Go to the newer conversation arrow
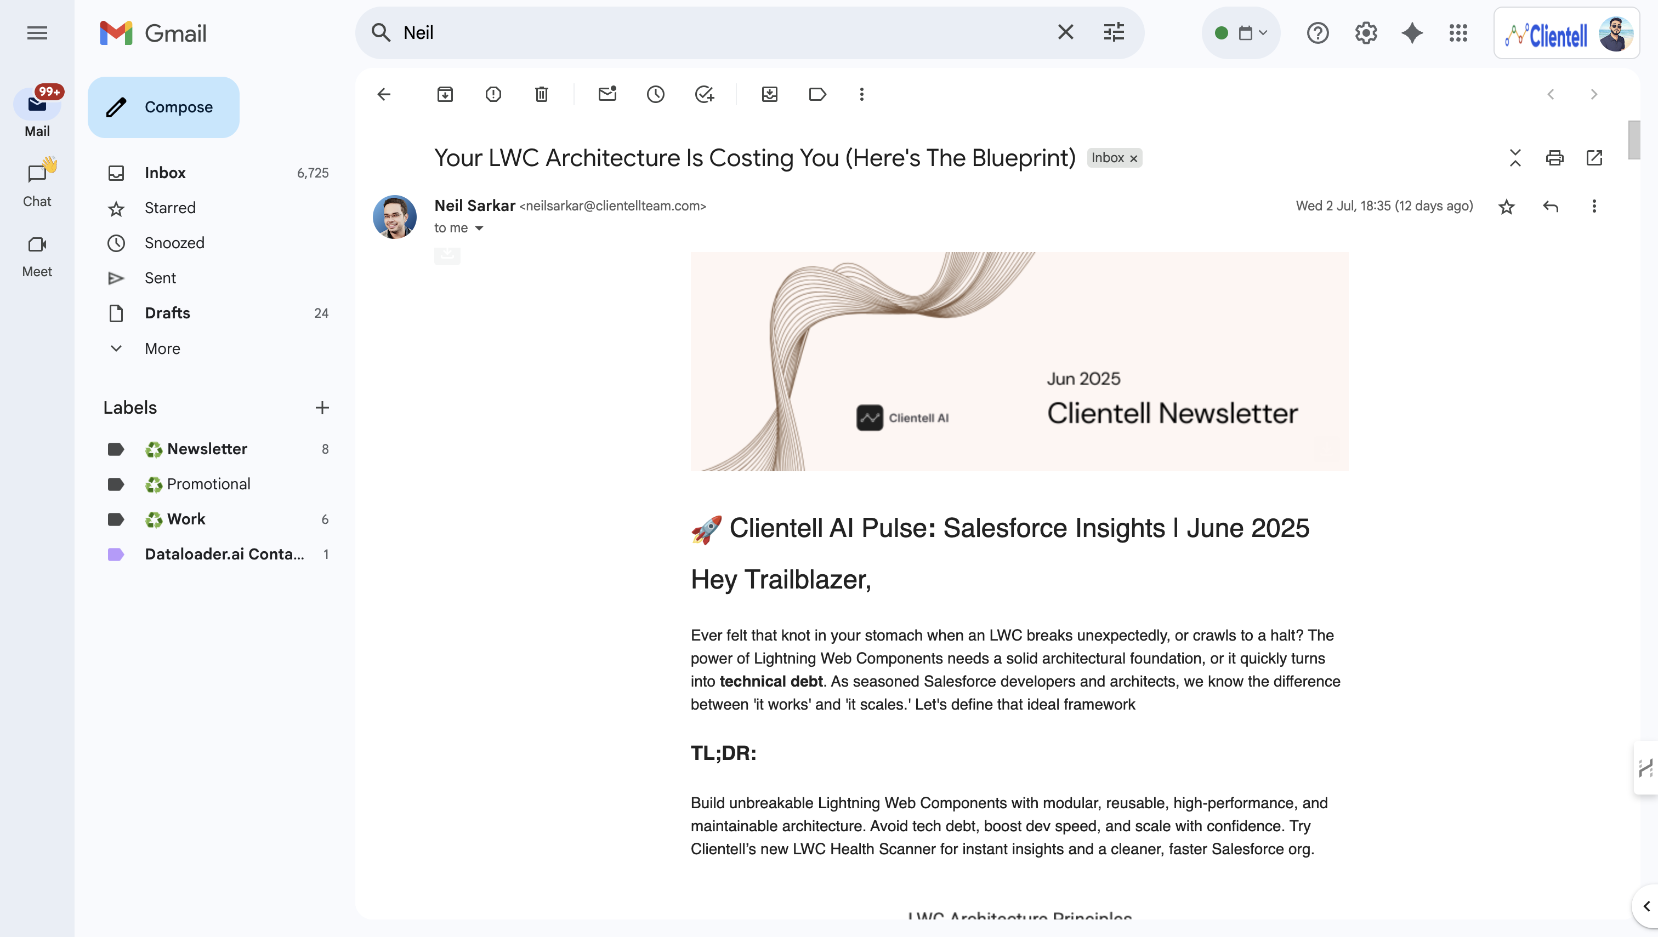 1551,95
